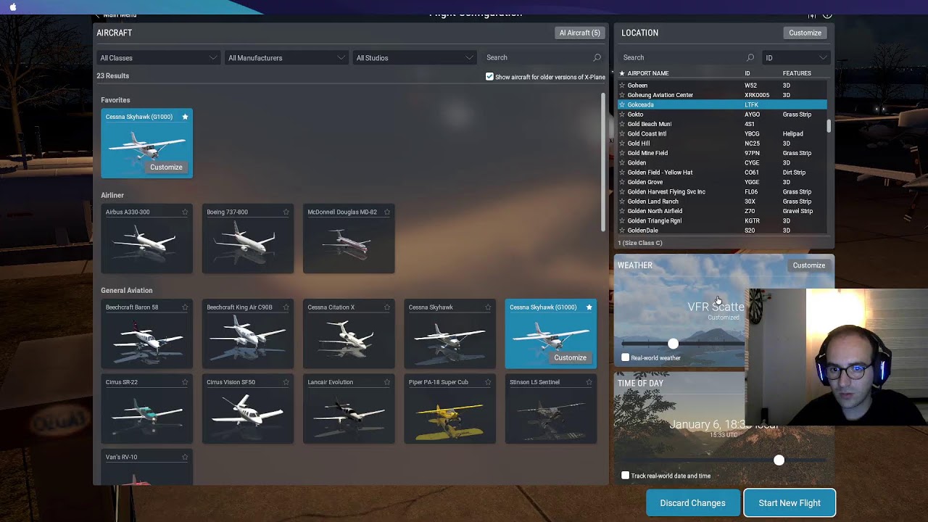Go back to Main Menu

click(x=116, y=15)
